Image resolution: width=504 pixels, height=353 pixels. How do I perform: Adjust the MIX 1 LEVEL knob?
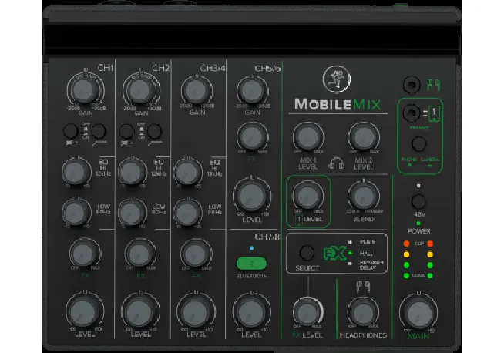click(308, 136)
